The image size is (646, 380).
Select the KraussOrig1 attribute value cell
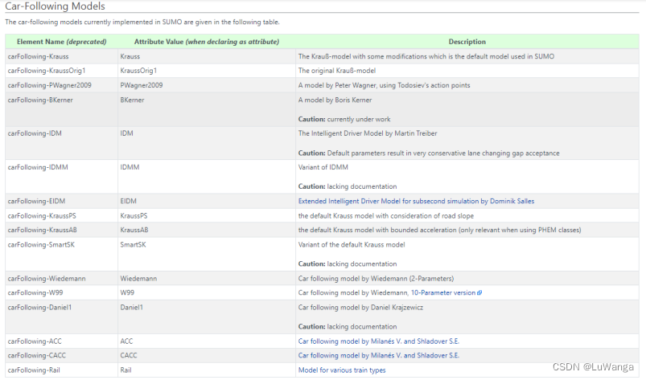pyautogui.click(x=138, y=71)
